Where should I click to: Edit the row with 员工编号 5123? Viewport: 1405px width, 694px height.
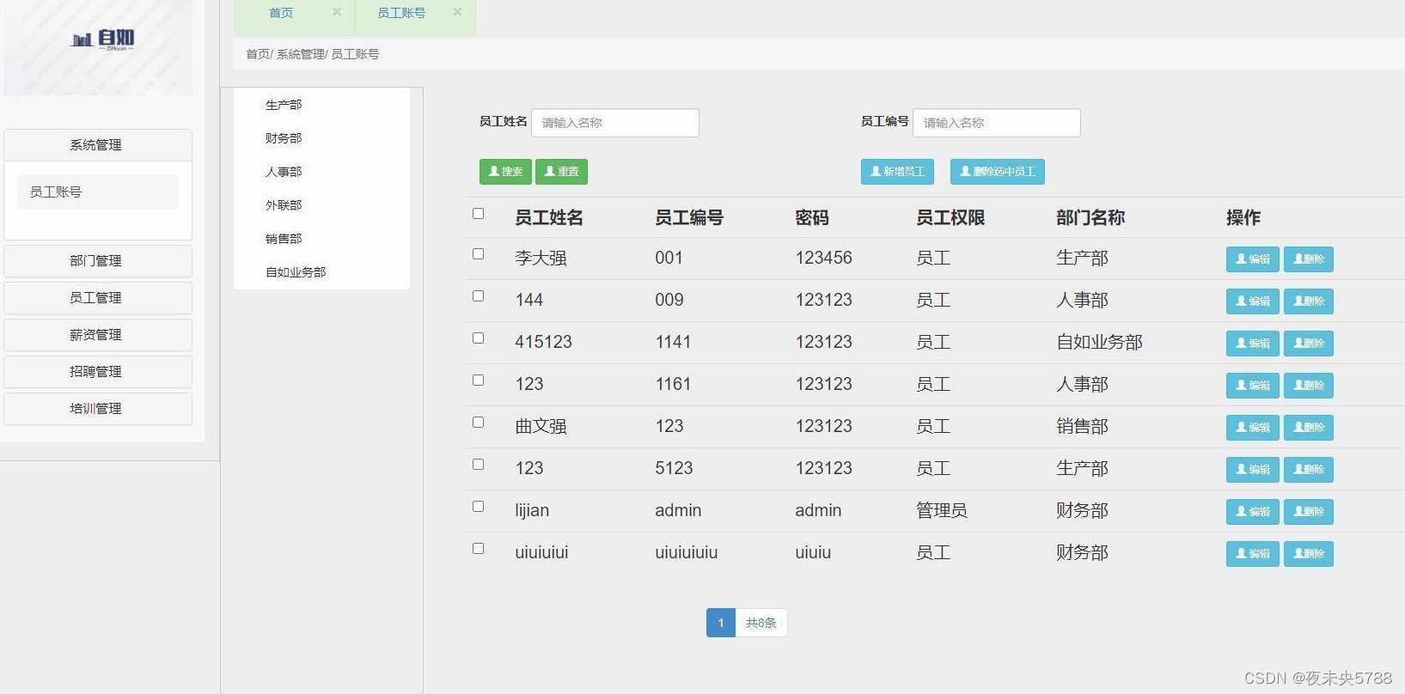pyautogui.click(x=1253, y=470)
